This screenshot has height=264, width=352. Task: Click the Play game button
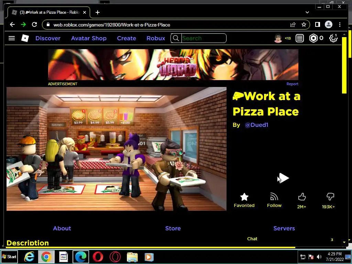[284, 178]
